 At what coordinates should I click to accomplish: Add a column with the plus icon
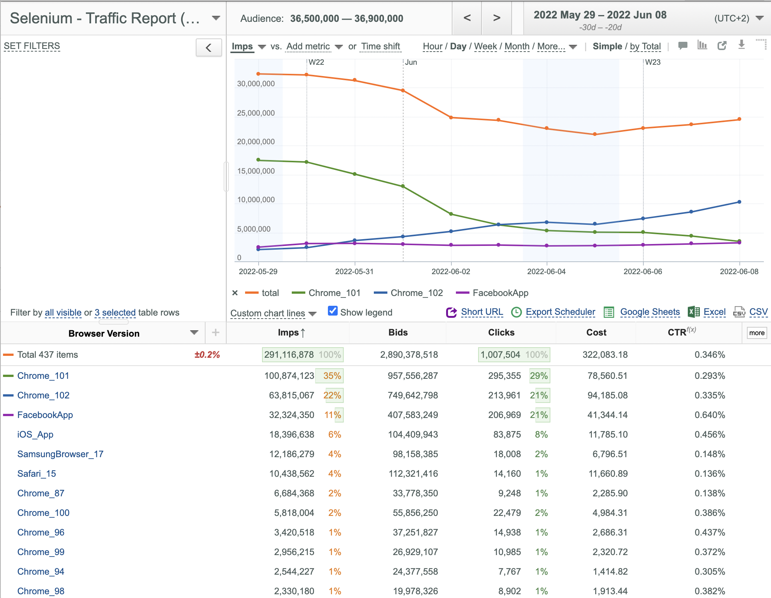(215, 333)
